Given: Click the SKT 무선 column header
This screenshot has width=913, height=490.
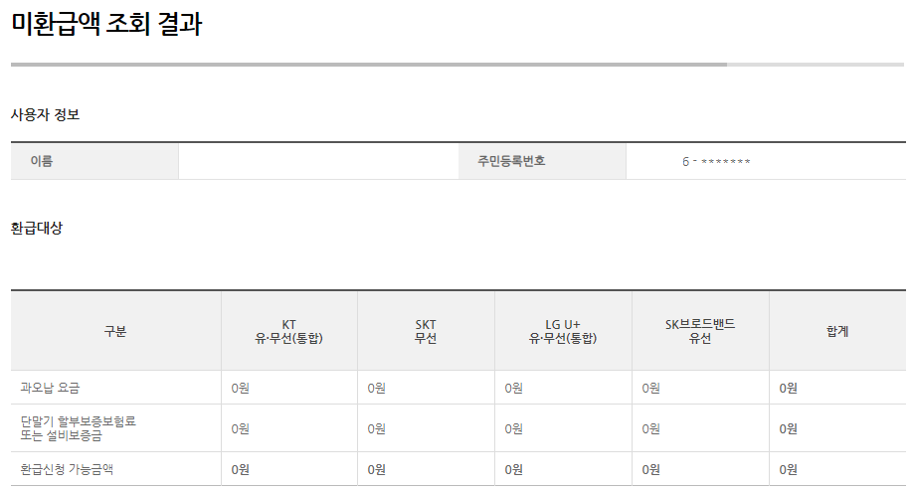Looking at the screenshot, I should 426,331.
